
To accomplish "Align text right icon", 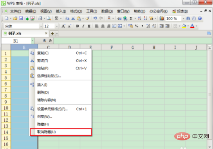I will (108, 26).
